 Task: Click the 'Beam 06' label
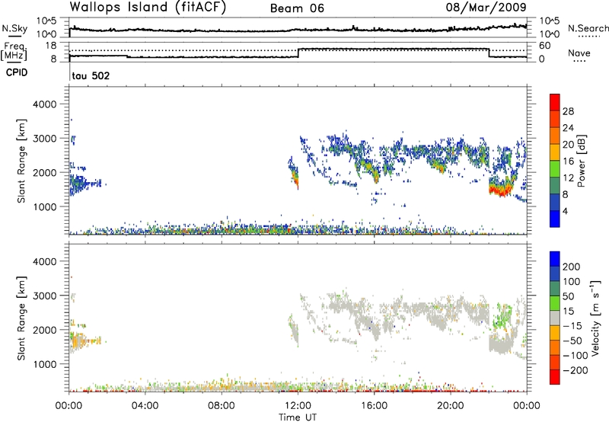(x=297, y=8)
